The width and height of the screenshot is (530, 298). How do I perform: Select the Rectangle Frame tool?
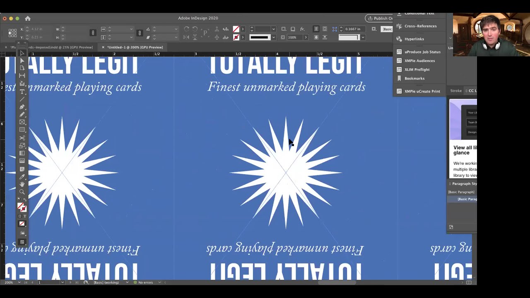point(22,122)
